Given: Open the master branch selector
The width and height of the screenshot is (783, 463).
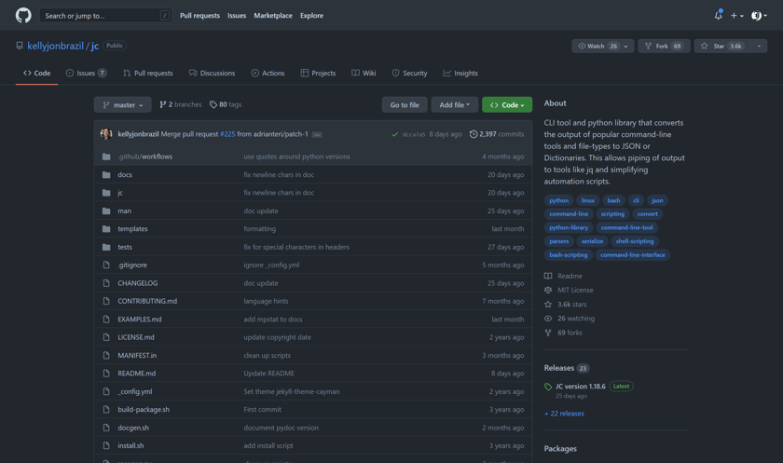Looking at the screenshot, I should click(x=122, y=104).
